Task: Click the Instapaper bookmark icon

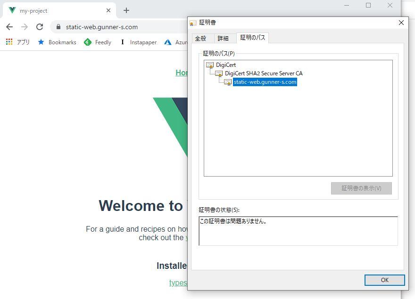Action: 122,42
